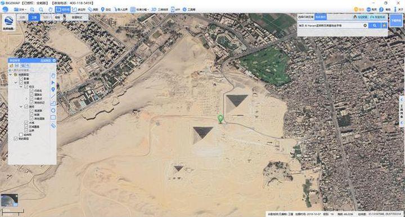This screenshot has height=217, width=405.
Task: Click the location pin tool (定位) in the toolbar
Action: coord(106,10)
